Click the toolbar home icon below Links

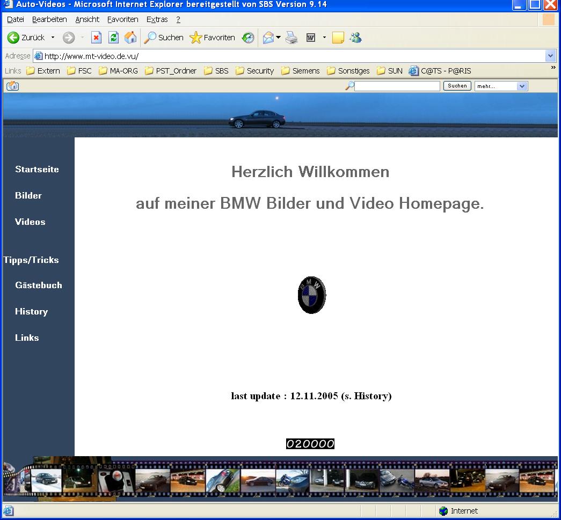click(x=12, y=86)
